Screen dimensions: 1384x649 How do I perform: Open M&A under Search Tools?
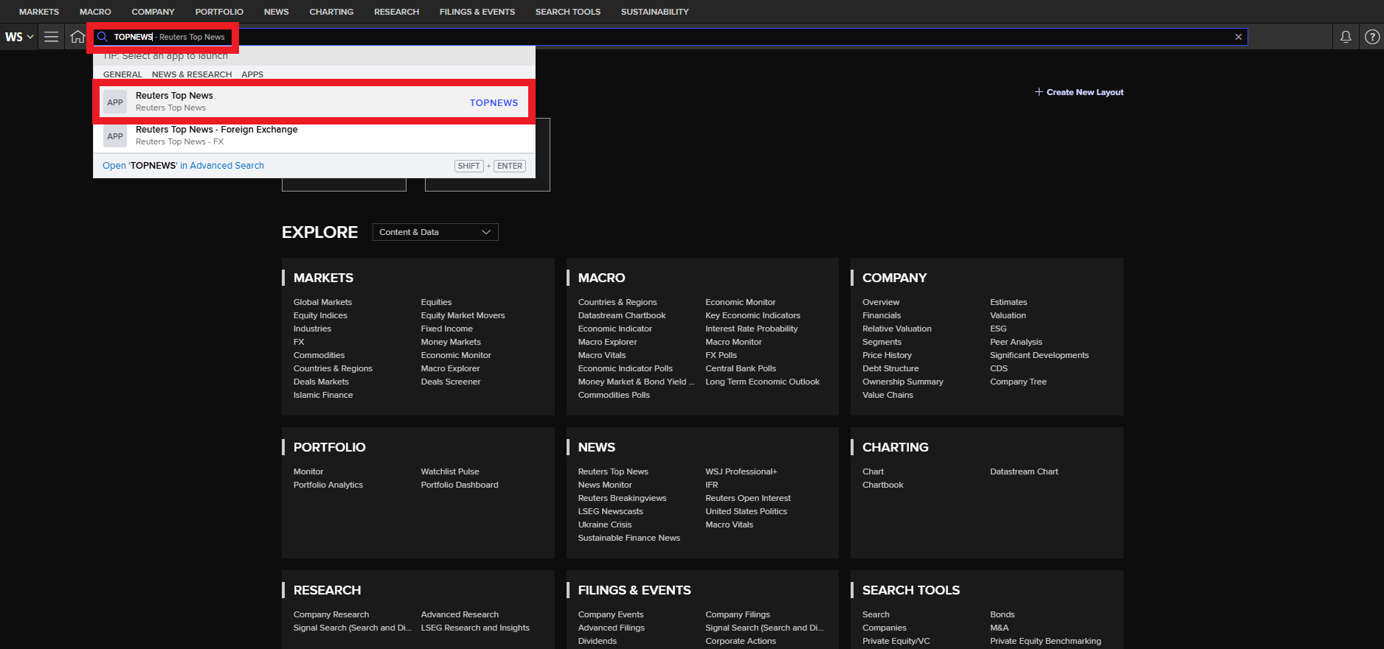click(x=1000, y=628)
